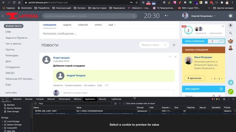The width and height of the screenshot is (236, 132).
Task: Open the browser extensions puzzle icon
Action: 222,3
